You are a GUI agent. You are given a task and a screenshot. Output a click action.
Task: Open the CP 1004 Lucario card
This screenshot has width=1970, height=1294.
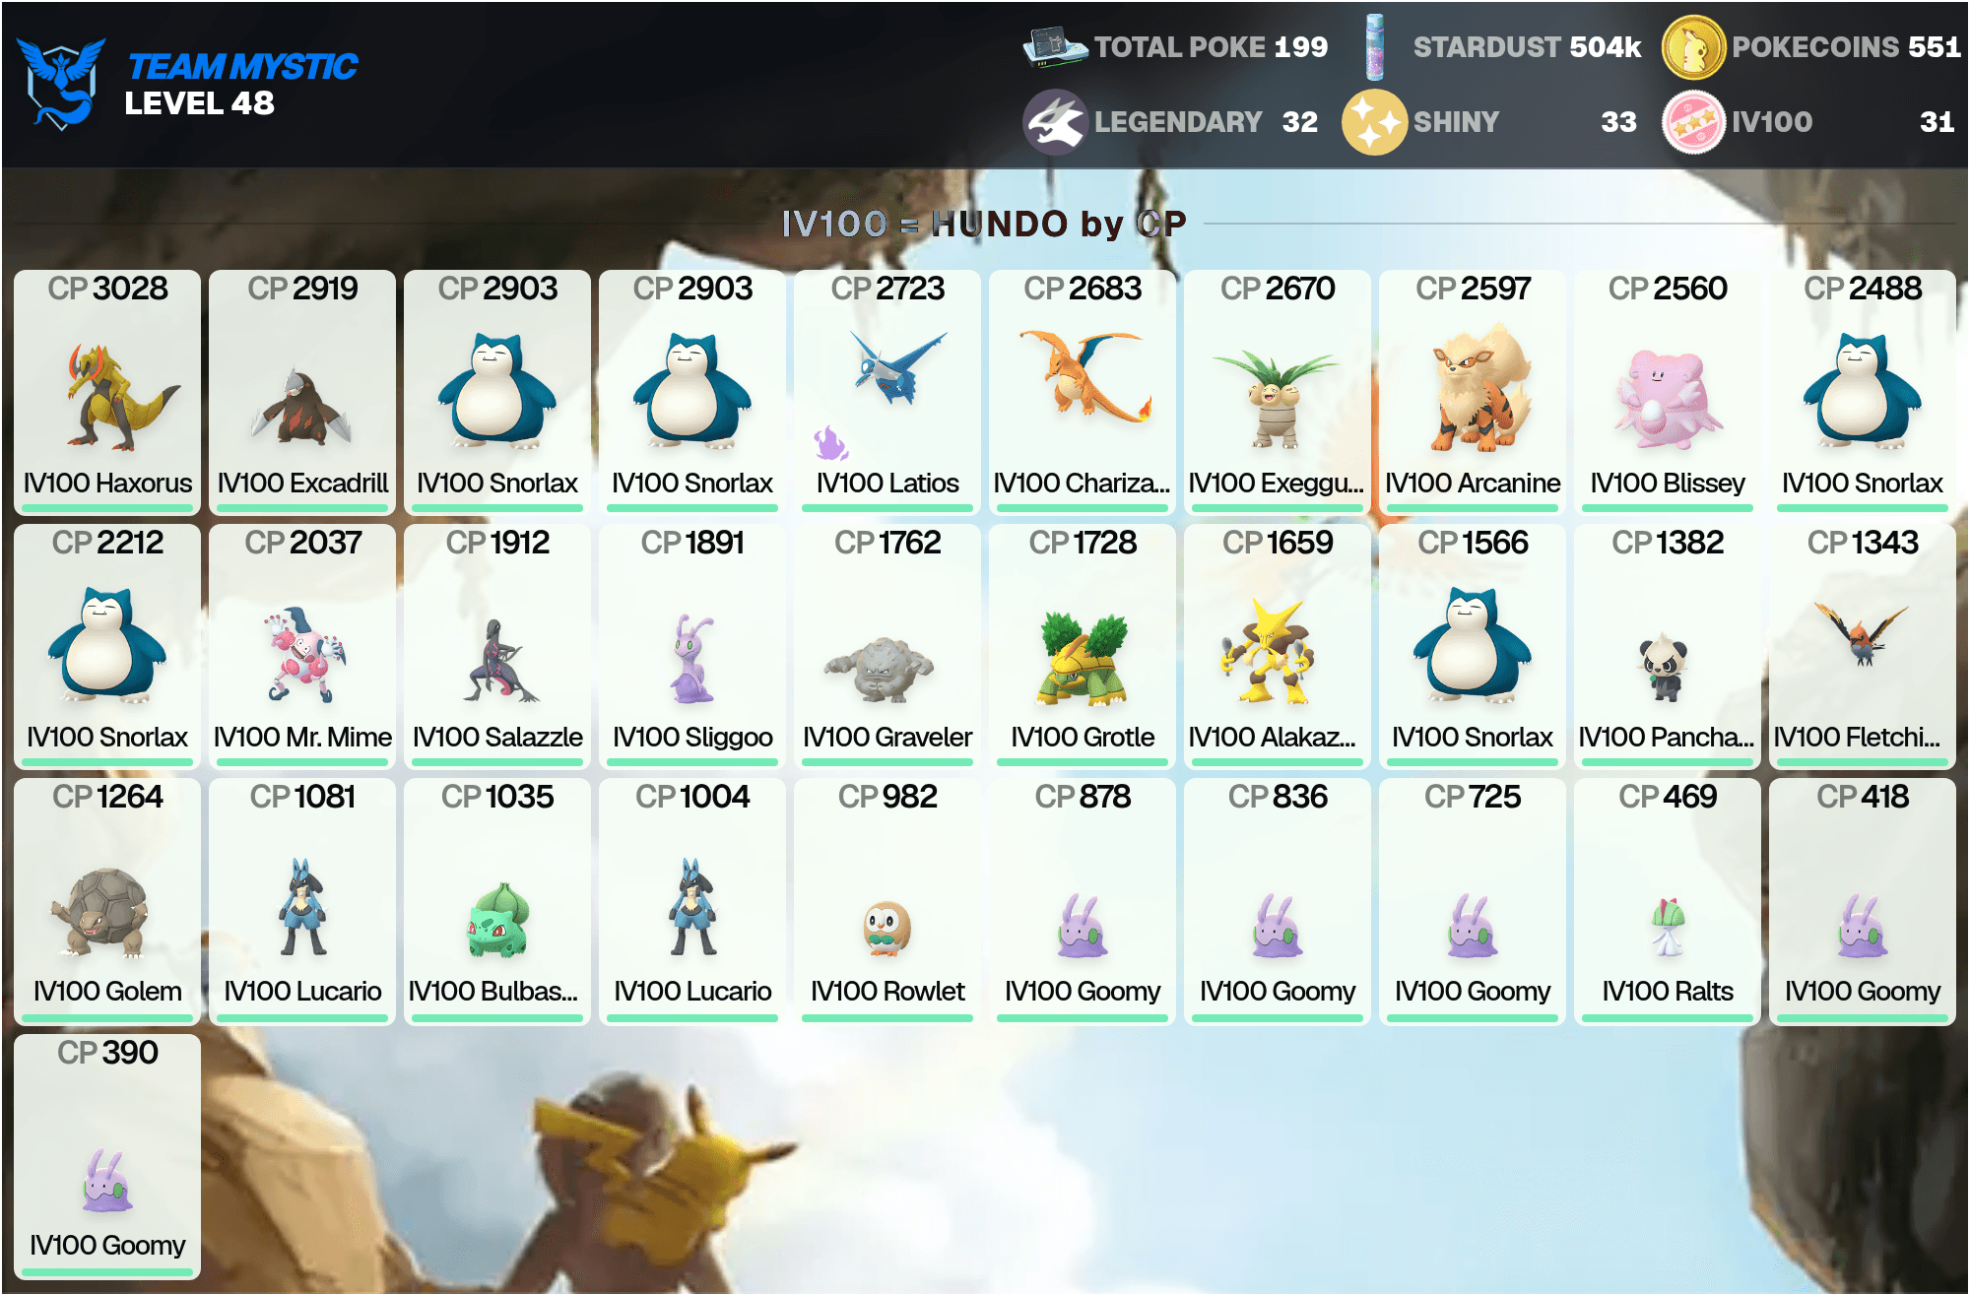tap(692, 901)
